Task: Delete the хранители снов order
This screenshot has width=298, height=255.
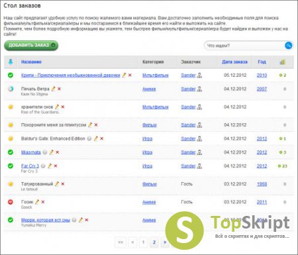Action: click(63, 107)
